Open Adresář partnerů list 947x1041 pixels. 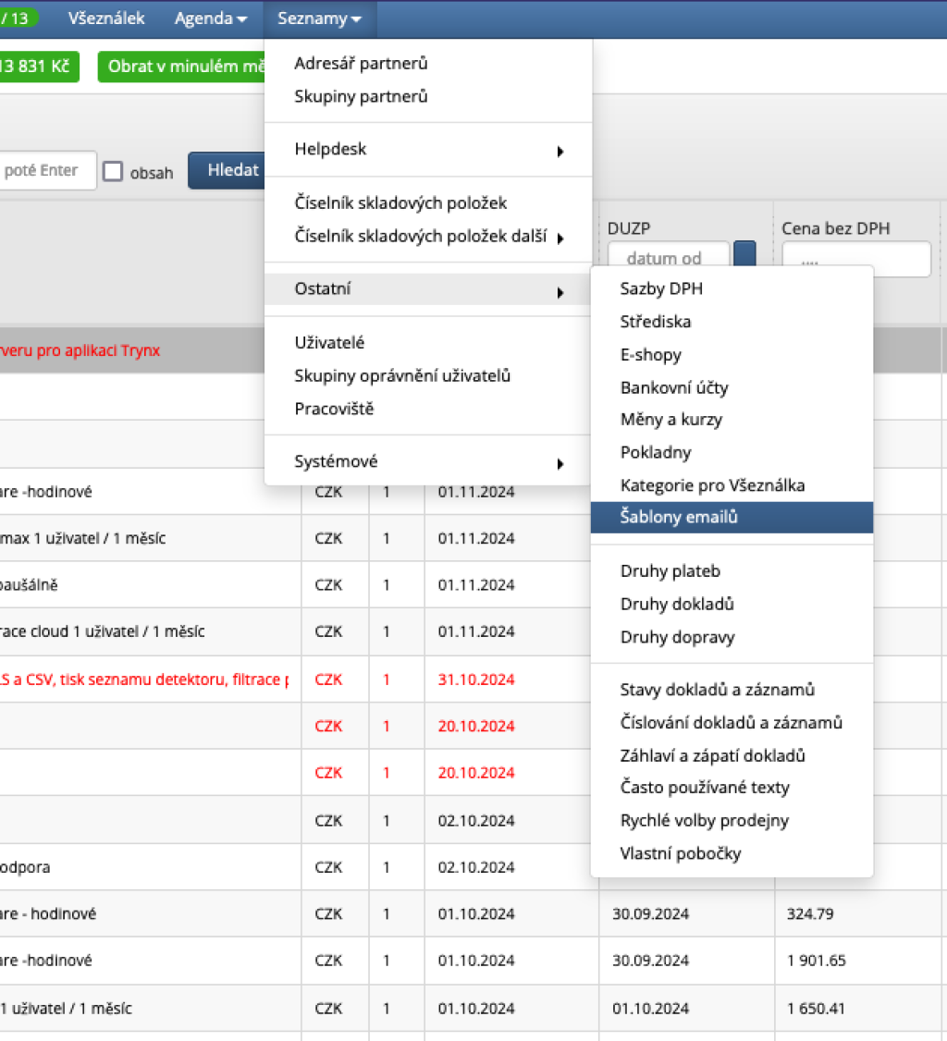[x=361, y=64]
